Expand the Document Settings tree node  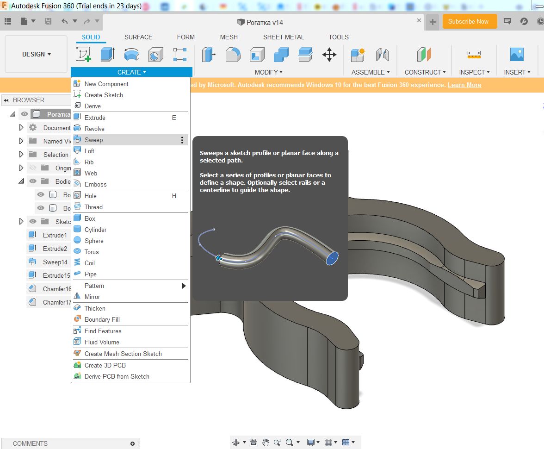(x=21, y=128)
